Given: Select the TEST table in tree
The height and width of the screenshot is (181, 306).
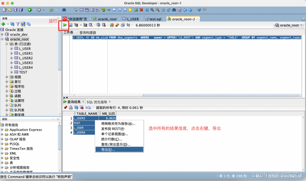Looking at the screenshot, I should click(x=23, y=72).
